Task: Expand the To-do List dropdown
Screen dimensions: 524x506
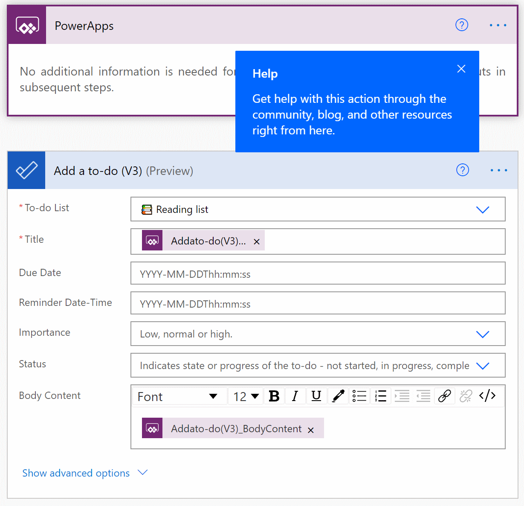Action: [x=483, y=209]
